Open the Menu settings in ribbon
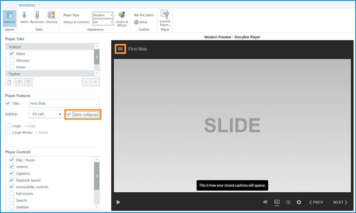The width and height of the screenshot is (356, 213). (x=24, y=17)
